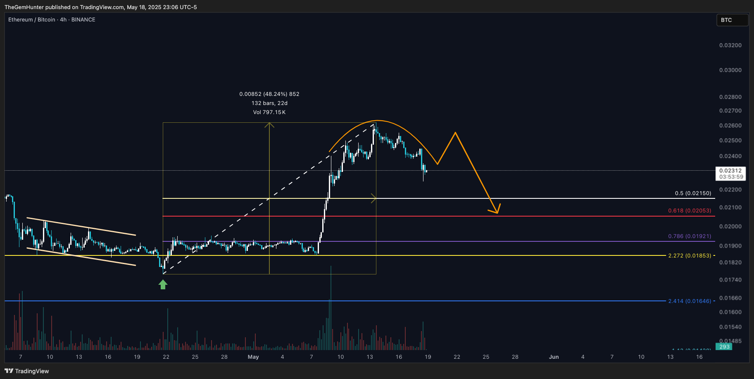Click the green 293 badge on price axis
Screen dimensions: 754x379
pos(724,347)
